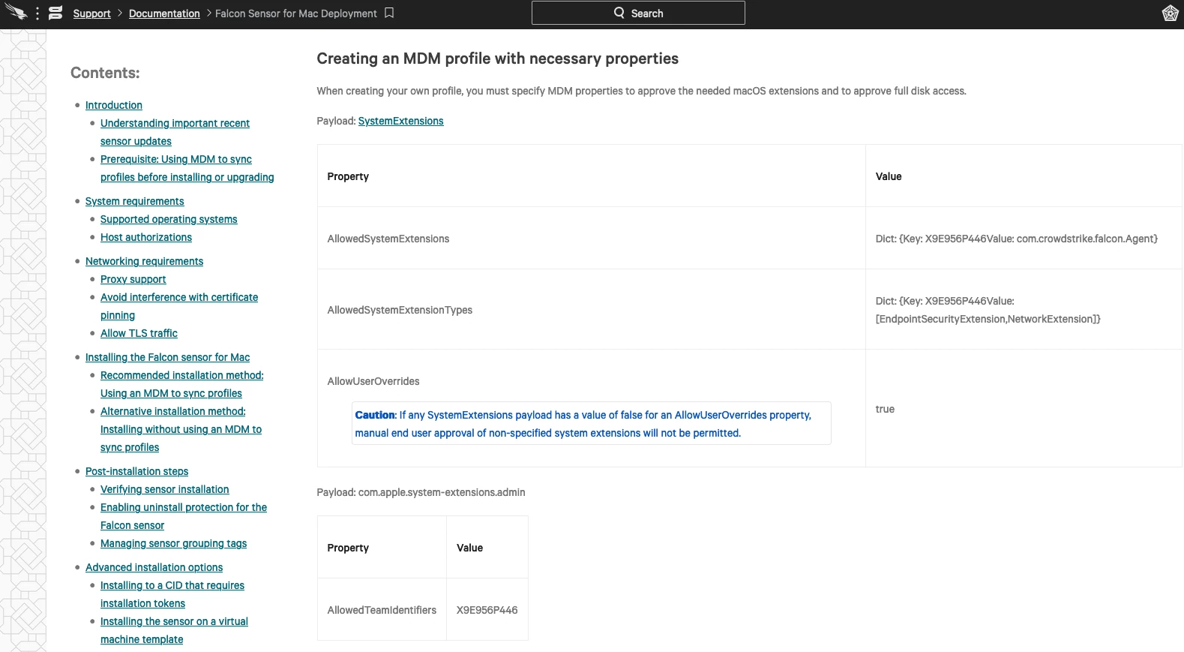
Task: Open Verifying sensor installation link
Action: click(165, 489)
